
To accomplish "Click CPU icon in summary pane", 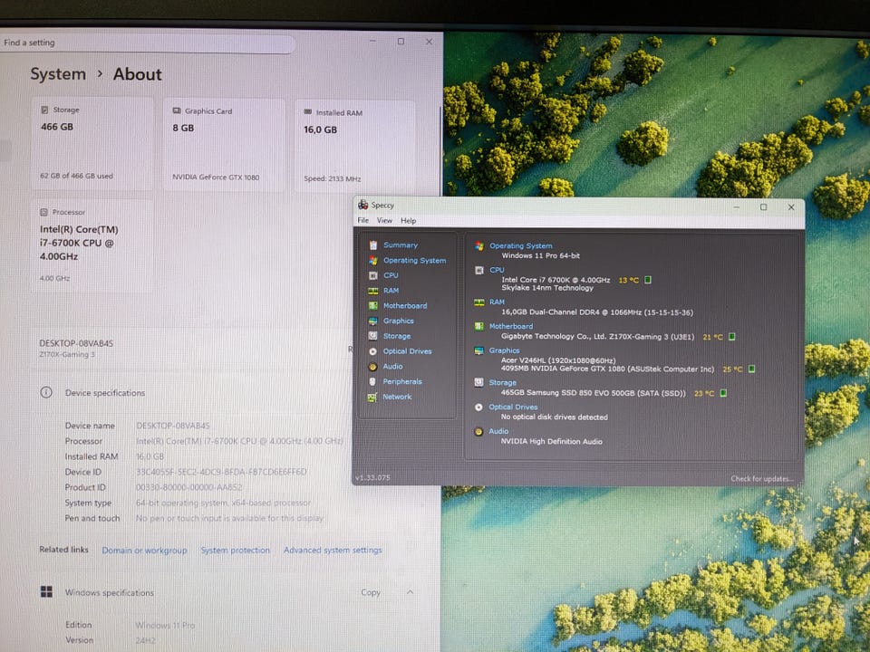I will coord(479,270).
